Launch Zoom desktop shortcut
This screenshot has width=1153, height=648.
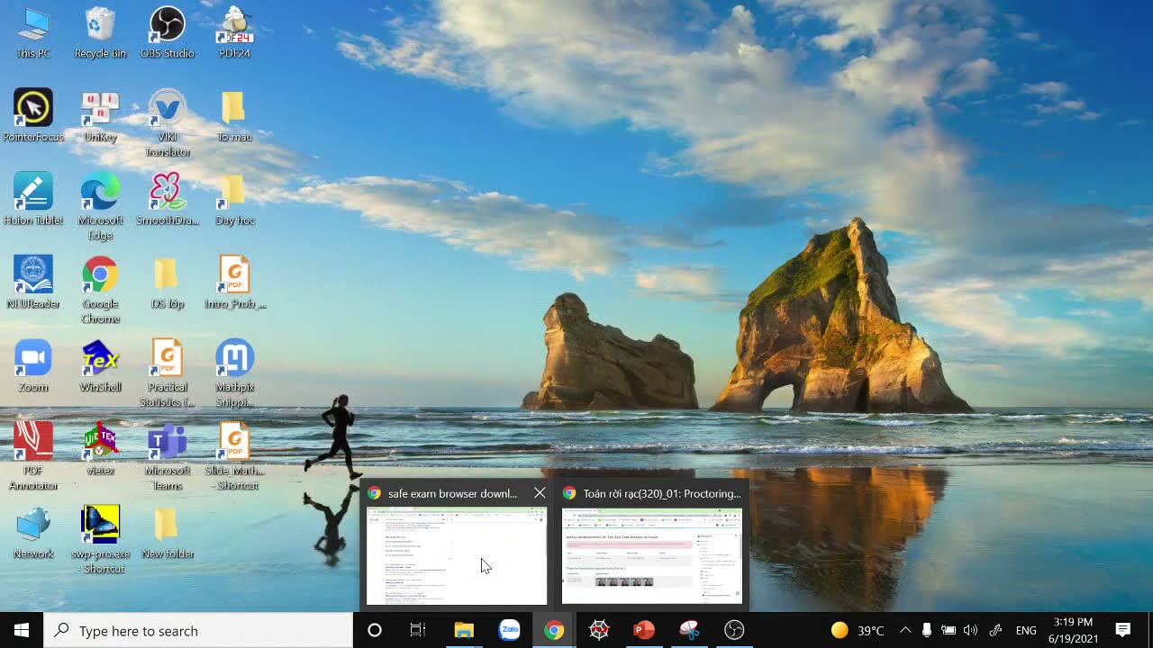pyautogui.click(x=33, y=366)
